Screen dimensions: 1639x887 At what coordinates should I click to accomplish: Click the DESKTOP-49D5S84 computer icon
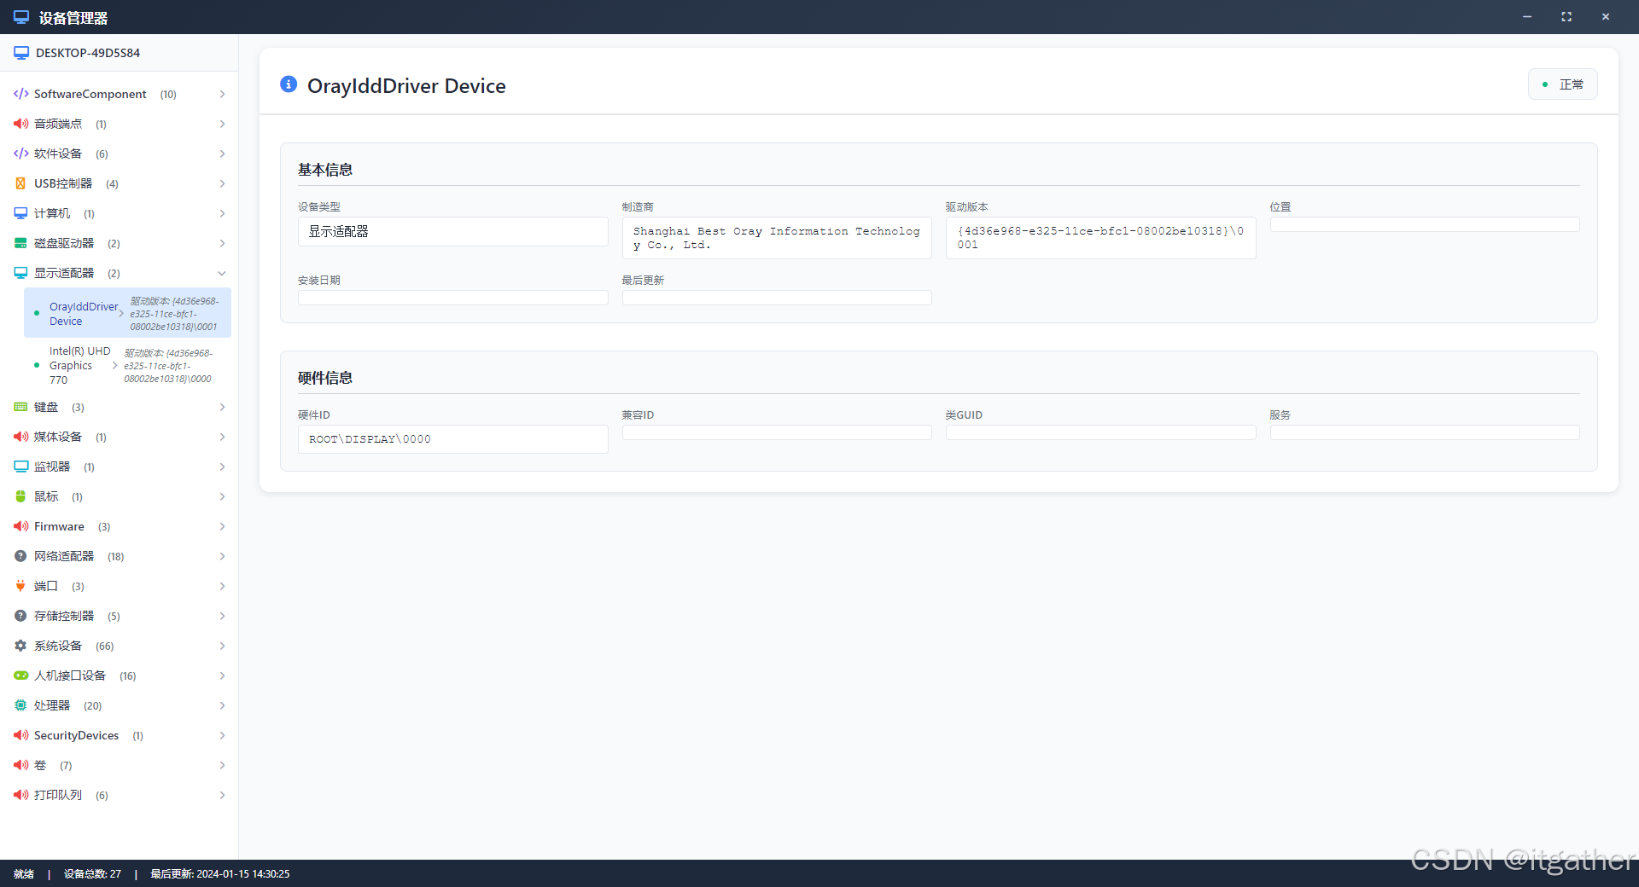point(21,53)
